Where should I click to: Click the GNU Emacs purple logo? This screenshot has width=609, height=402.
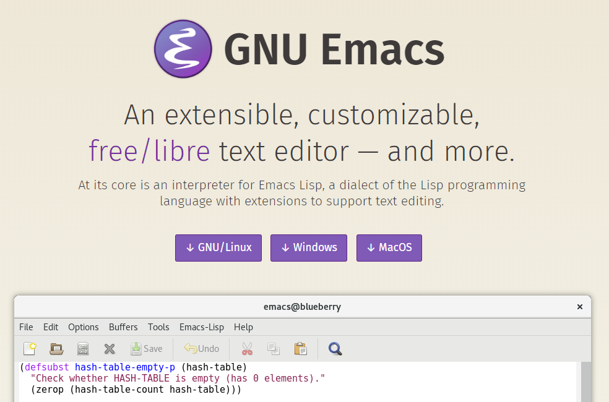click(183, 49)
